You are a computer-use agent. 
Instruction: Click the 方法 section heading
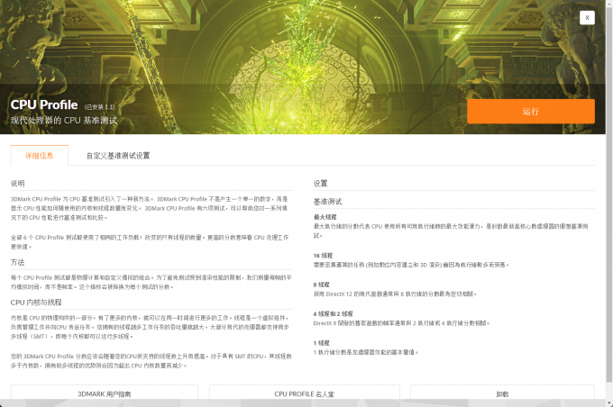point(18,262)
